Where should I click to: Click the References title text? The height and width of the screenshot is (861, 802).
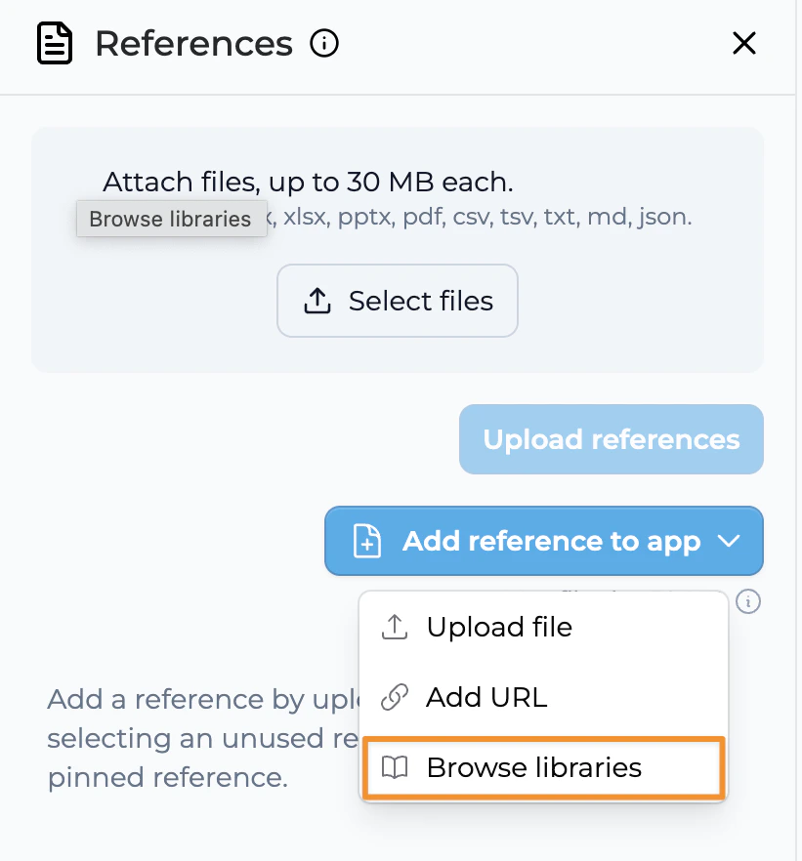192,43
